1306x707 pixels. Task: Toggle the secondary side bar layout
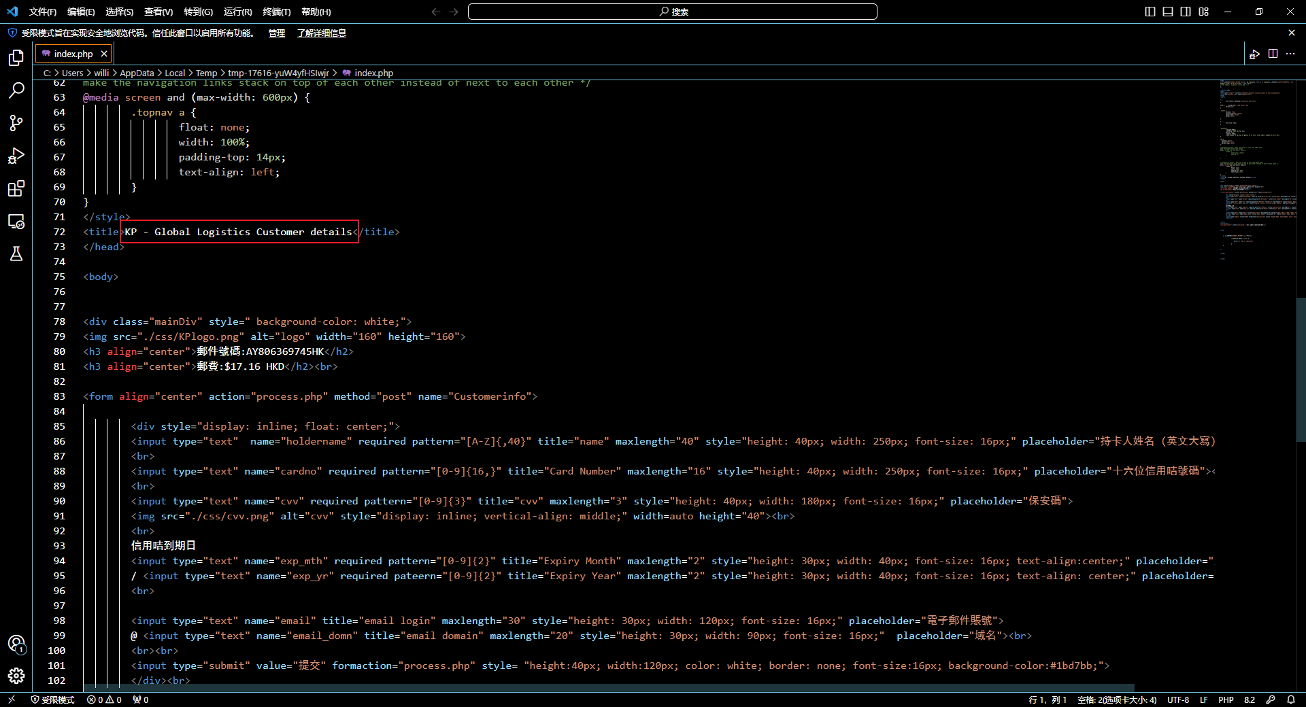[1186, 12]
